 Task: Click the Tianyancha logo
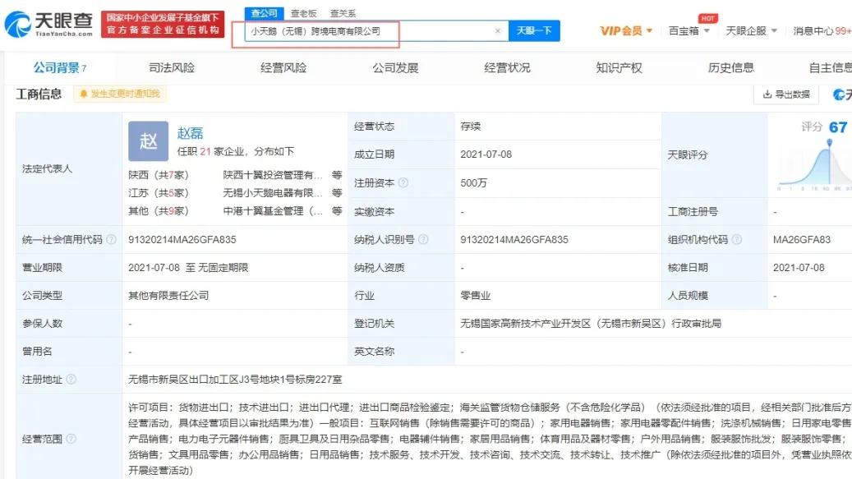[x=49, y=25]
